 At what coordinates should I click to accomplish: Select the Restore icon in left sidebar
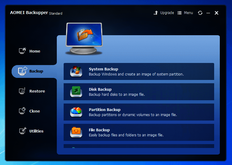point(23,91)
